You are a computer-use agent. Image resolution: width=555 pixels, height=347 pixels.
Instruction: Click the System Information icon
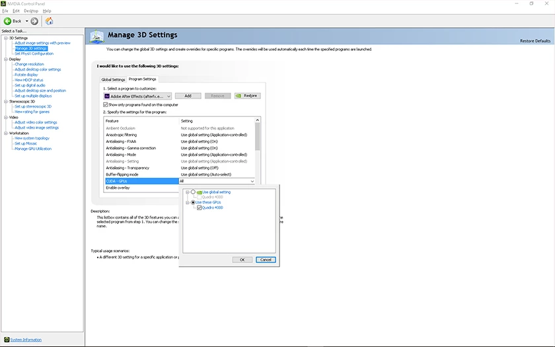[7, 340]
